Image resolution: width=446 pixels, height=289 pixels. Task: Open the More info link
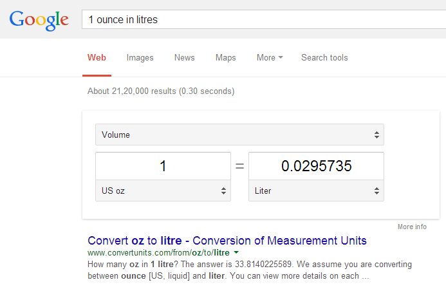pyautogui.click(x=412, y=227)
